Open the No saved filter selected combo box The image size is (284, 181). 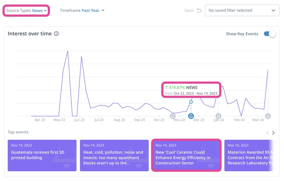pyautogui.click(x=242, y=10)
